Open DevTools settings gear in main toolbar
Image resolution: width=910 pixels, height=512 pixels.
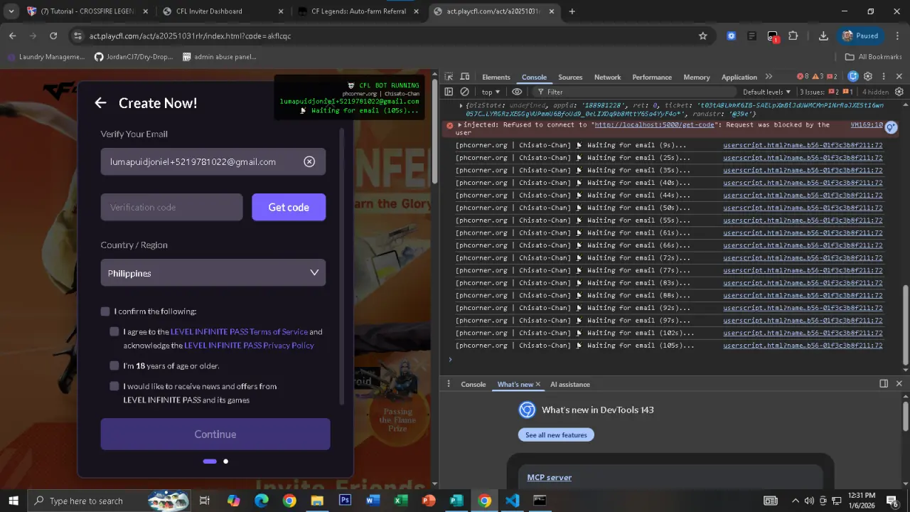(x=868, y=77)
